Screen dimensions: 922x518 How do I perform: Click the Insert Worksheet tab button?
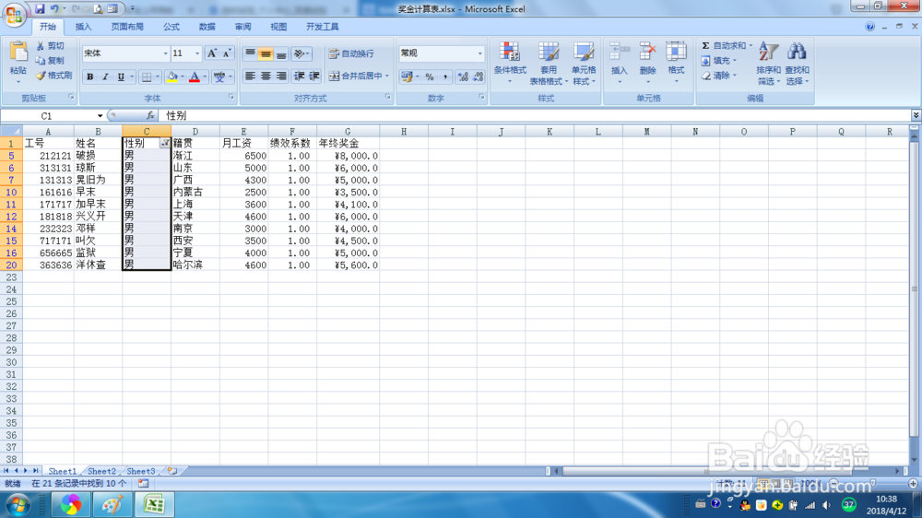point(171,471)
